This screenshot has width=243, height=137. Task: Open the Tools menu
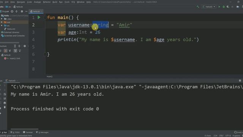pos(67,2)
